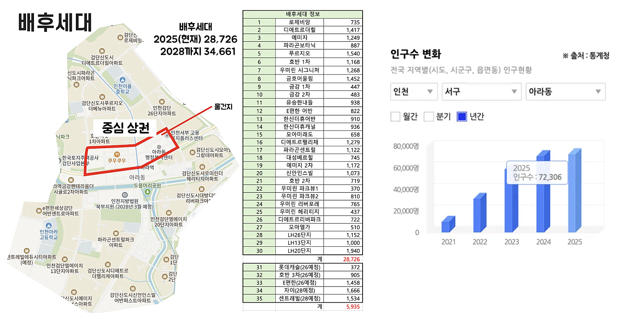Click the 롯데캐슬(26예정) table cell
Image resolution: width=632 pixels, height=313 pixels.
click(x=299, y=267)
